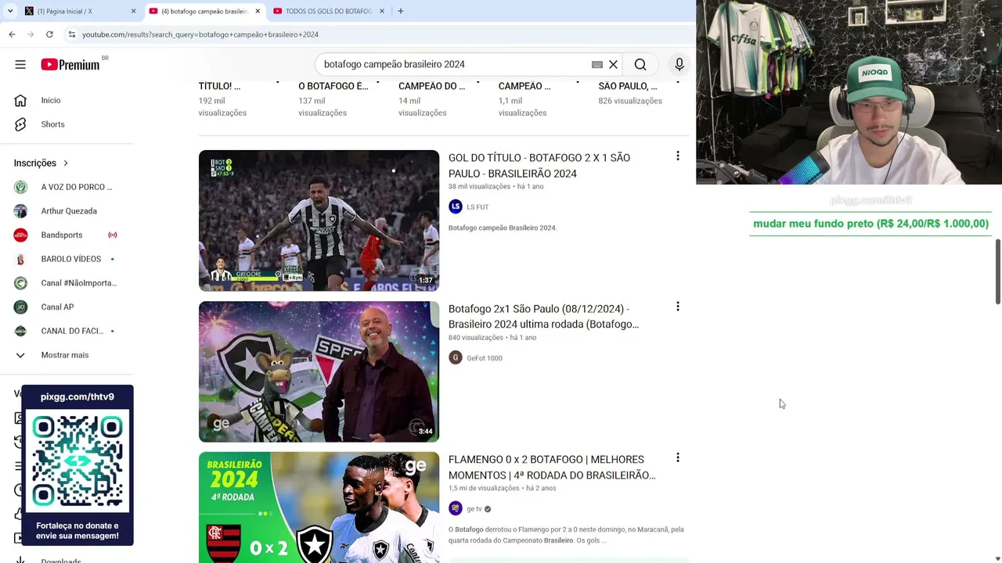Open the tab search dropdown arrow
The image size is (1002, 563).
click(10, 11)
